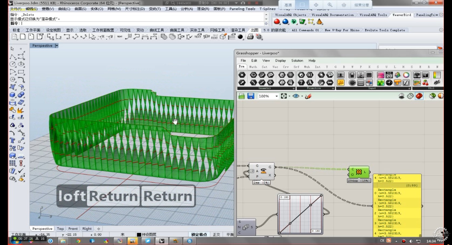Select the Box solid tool
This screenshot has height=245, width=452.
(12, 95)
